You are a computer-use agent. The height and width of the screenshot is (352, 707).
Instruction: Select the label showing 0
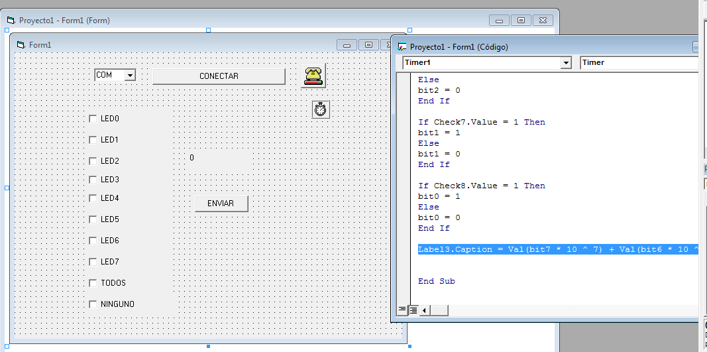218,162
